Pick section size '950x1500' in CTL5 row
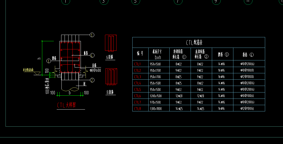283x144 pixels. tap(155, 89)
